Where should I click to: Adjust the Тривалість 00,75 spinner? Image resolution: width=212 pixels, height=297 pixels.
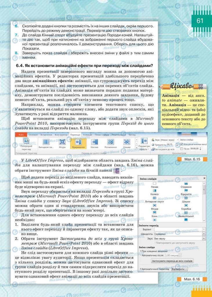coord(177,144)
